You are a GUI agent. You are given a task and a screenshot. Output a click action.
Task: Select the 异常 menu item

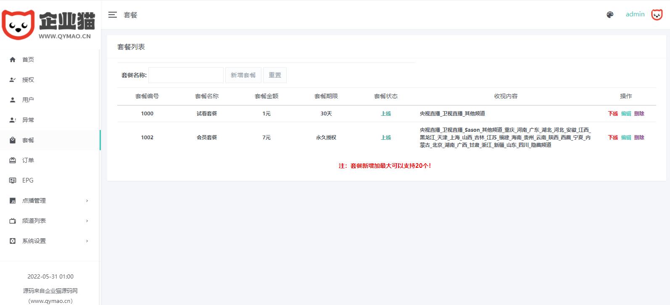pos(50,120)
